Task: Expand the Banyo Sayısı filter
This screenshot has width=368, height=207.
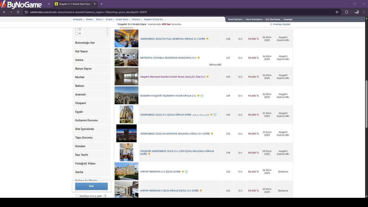Action: (x=91, y=69)
